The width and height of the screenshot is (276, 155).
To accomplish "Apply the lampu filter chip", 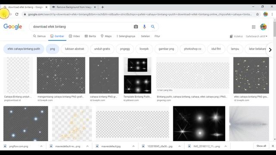I will 235,49.
